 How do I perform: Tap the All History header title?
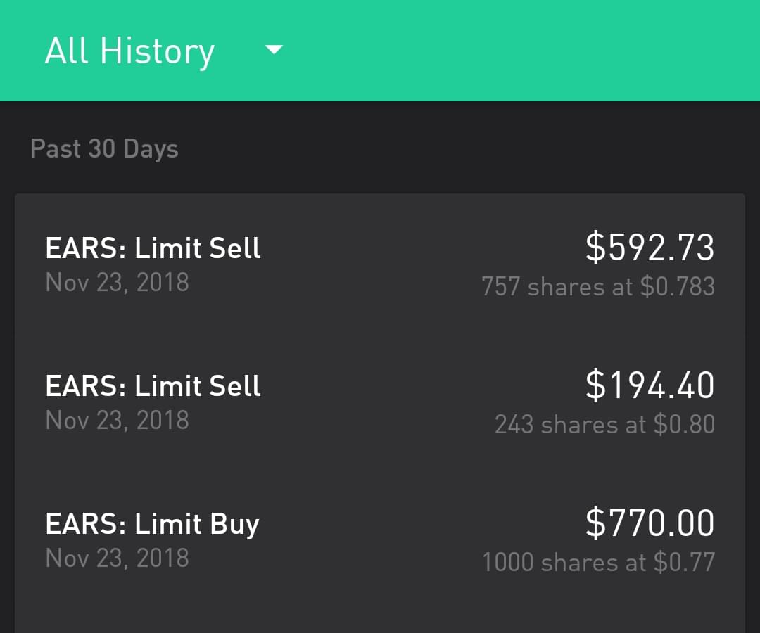coord(129,51)
